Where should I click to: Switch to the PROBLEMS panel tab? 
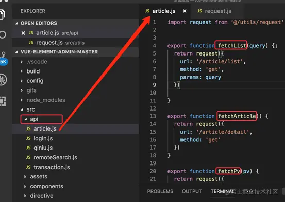pos(160,191)
